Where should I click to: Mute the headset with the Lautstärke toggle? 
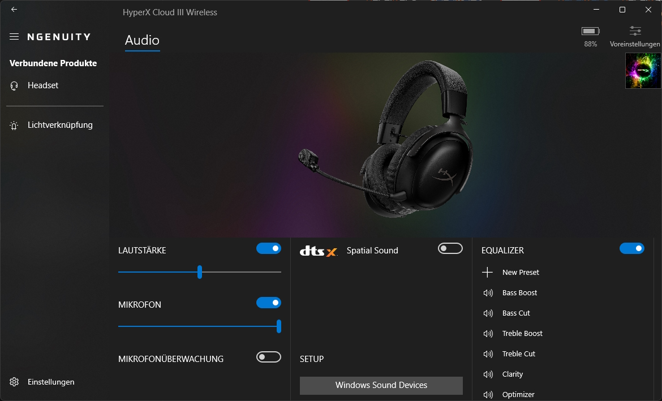(x=268, y=248)
